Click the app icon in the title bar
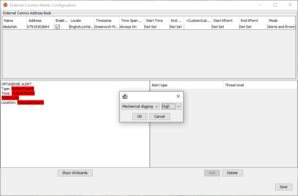 (x=5, y=5)
